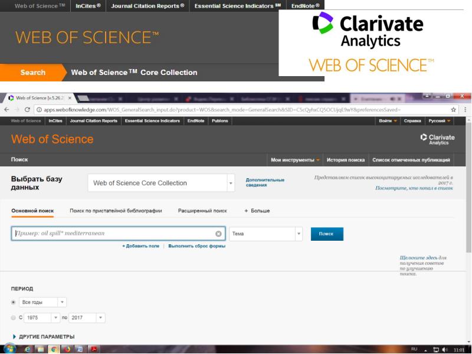The height and width of the screenshot is (354, 472).
Task: Open 'Поиск по пристатейной библиографии' tab
Action: point(116,211)
